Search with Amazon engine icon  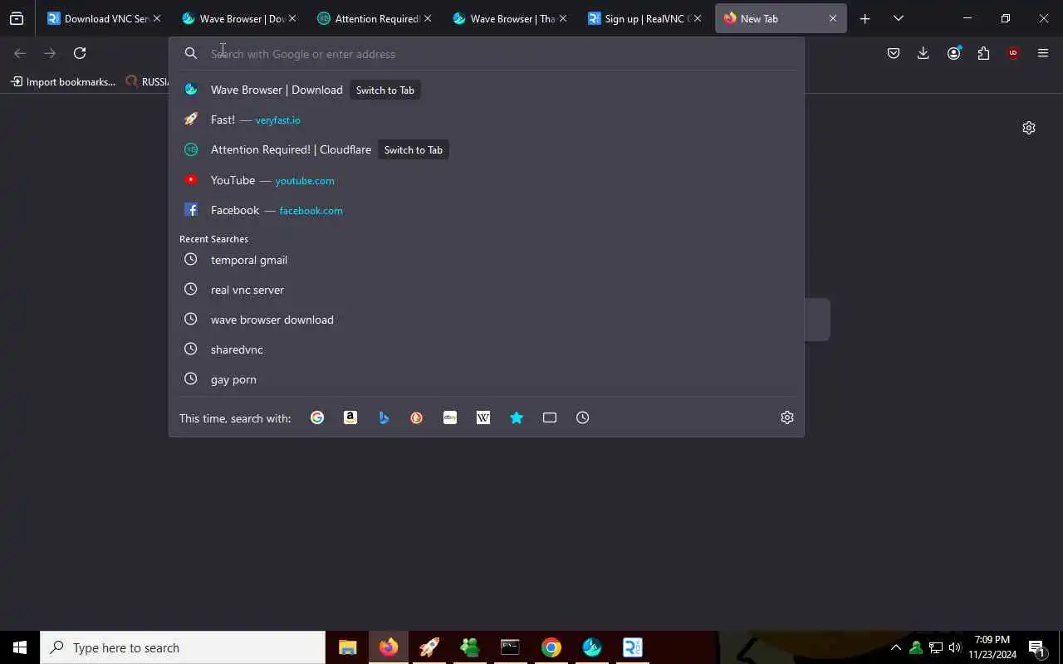[x=350, y=417]
